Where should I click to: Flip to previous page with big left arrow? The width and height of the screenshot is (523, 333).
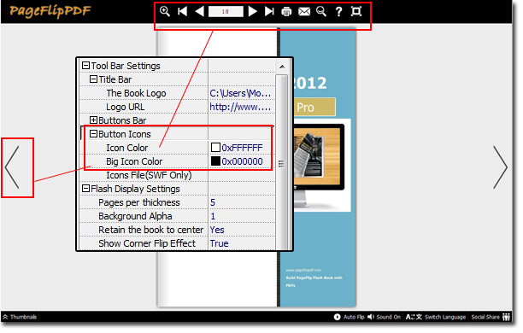12,167
